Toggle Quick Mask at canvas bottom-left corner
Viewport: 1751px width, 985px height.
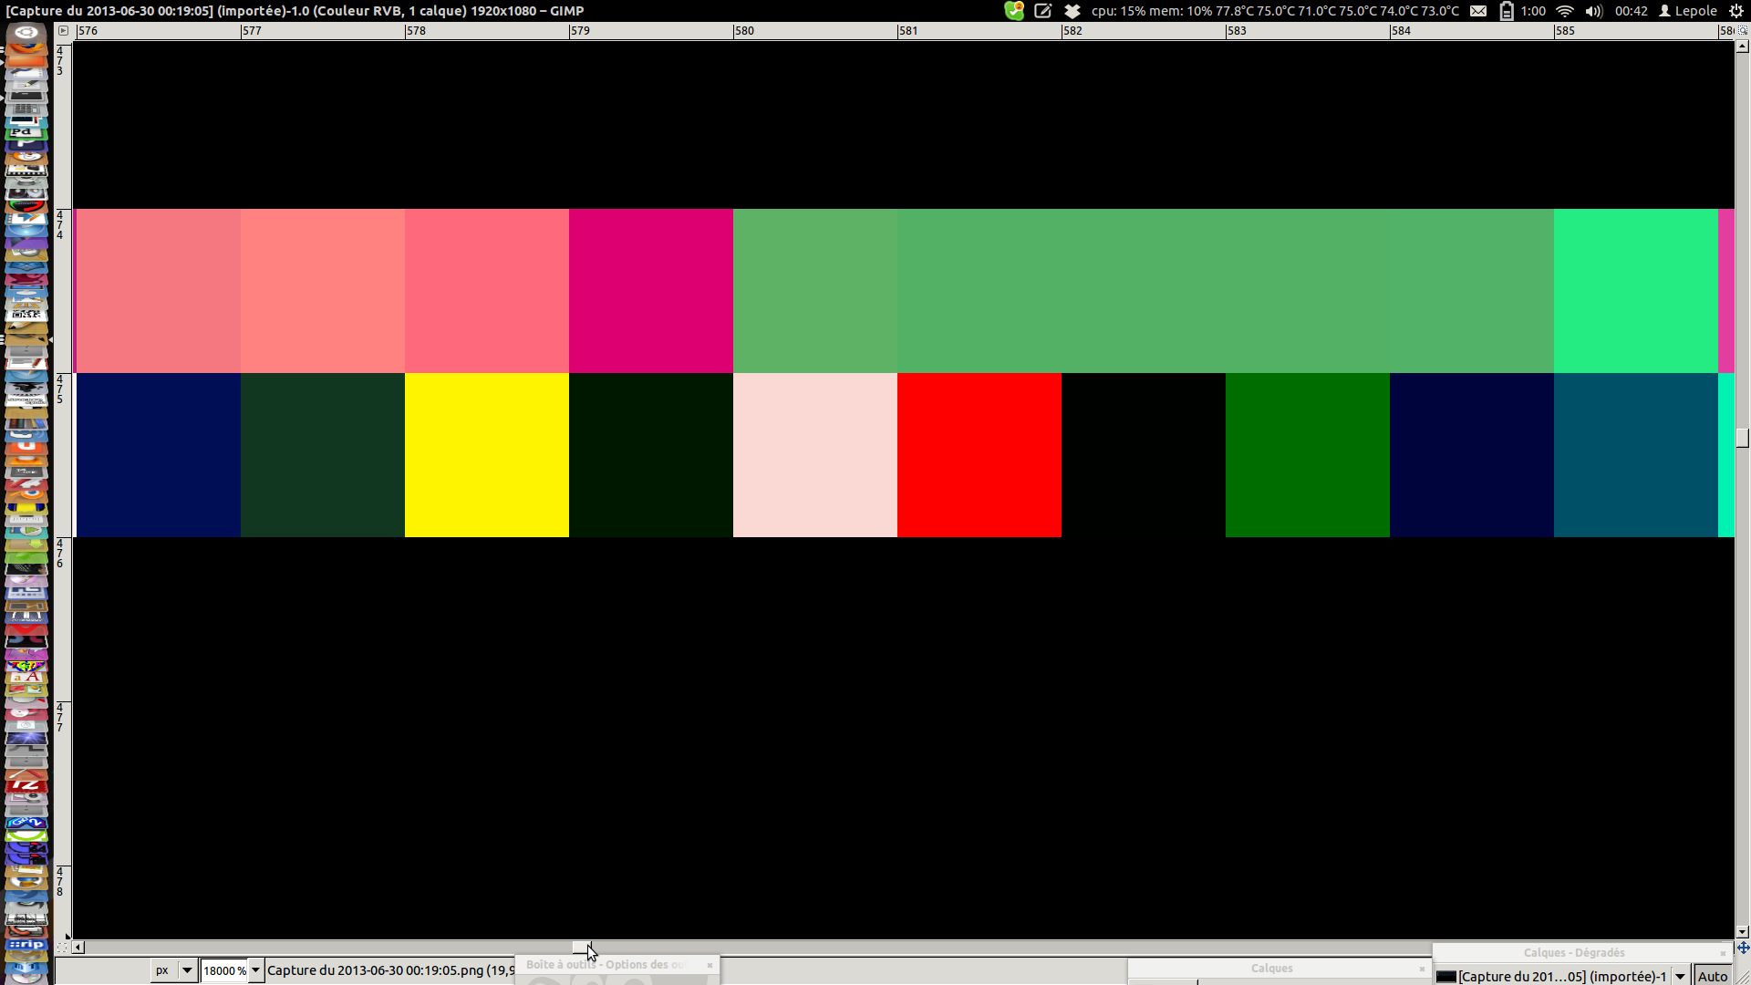pyautogui.click(x=63, y=948)
